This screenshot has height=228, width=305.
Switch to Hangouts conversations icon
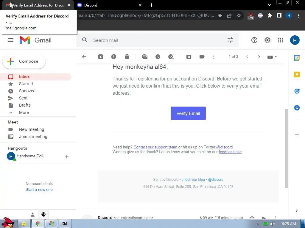pyautogui.click(x=43, y=214)
